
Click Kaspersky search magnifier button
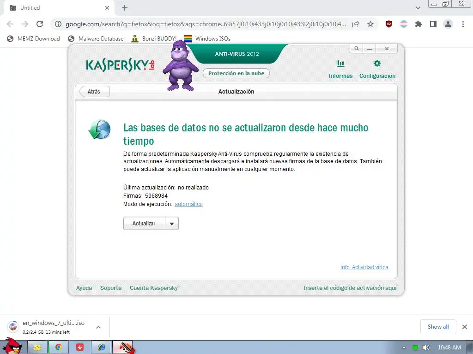[356, 48]
